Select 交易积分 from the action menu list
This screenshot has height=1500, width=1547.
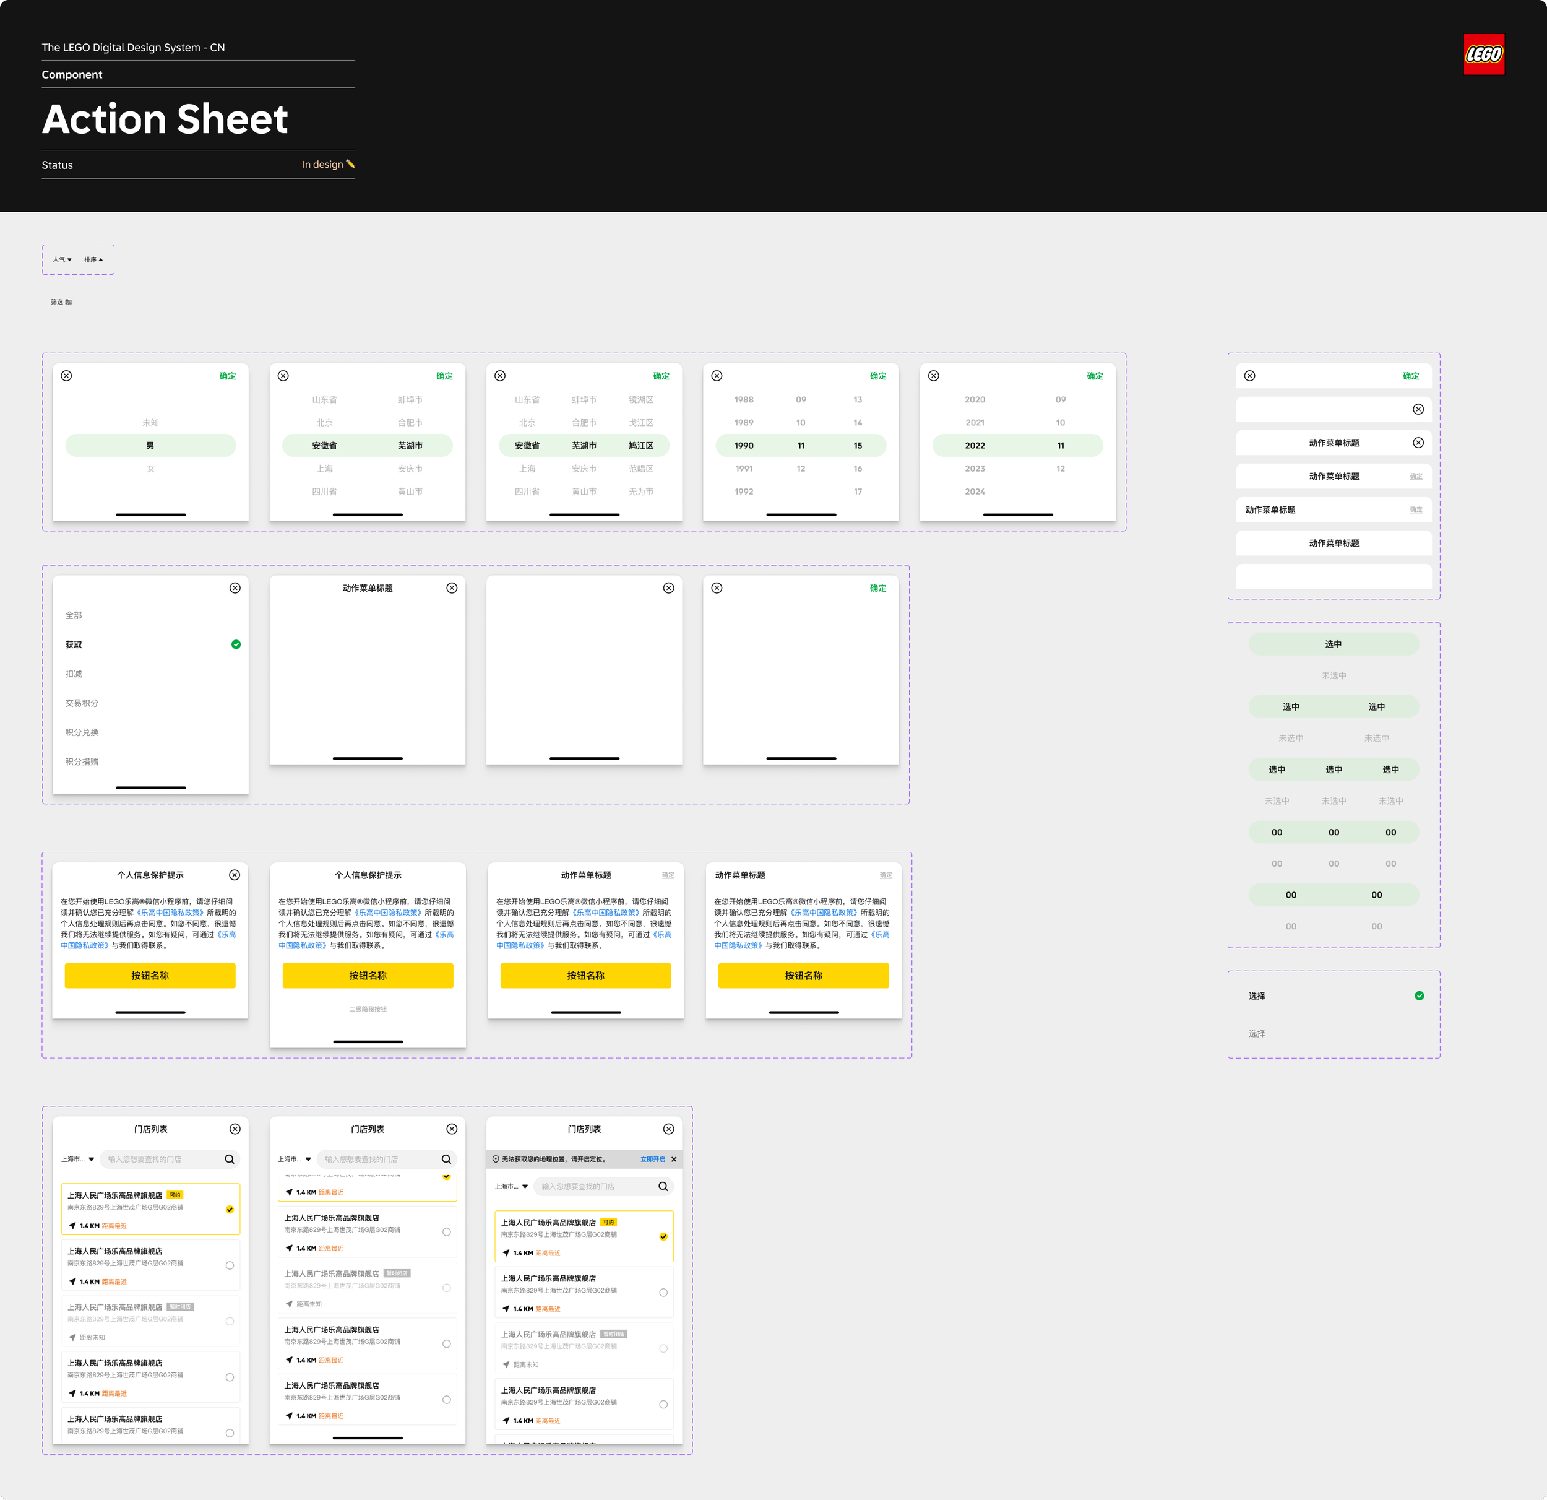point(81,703)
